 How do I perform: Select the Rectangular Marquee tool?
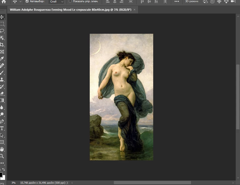click(2, 24)
